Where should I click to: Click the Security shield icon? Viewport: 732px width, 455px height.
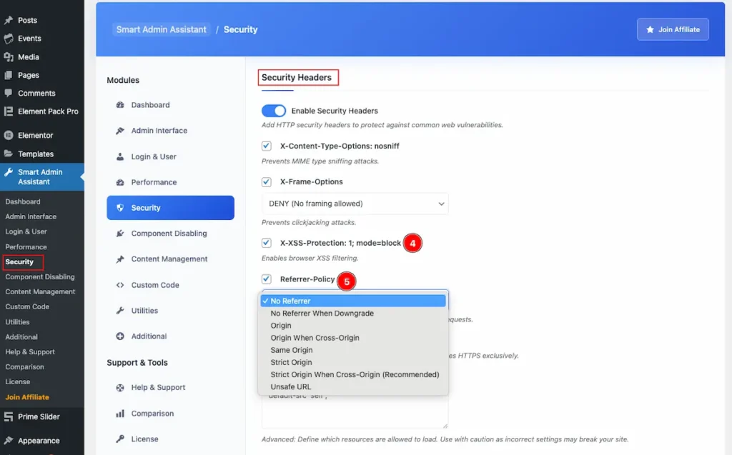[120, 208]
